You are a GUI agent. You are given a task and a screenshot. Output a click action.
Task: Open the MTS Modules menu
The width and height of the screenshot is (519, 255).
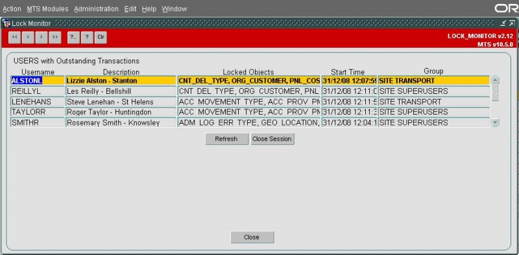47,9
